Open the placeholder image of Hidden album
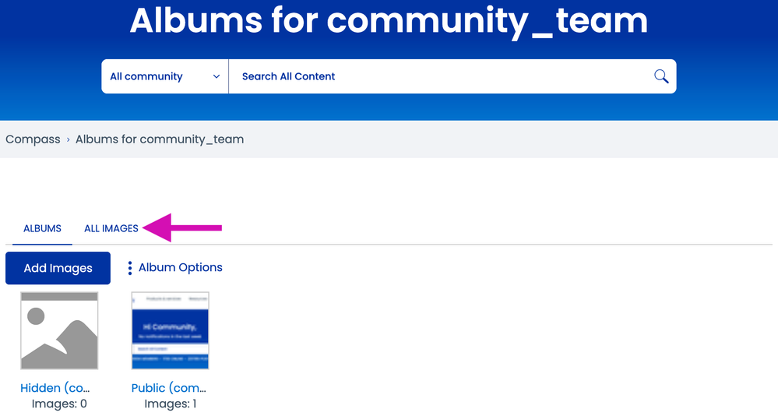778x416 pixels. point(59,330)
